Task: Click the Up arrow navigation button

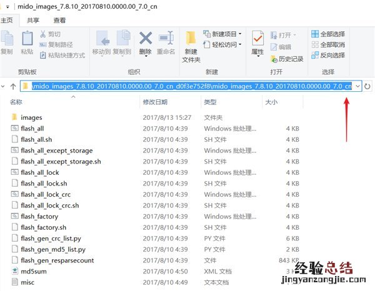Action: click(x=13, y=86)
